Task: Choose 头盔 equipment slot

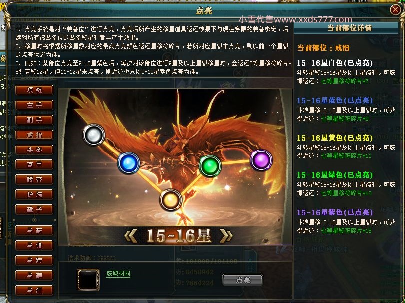Action: (34, 150)
